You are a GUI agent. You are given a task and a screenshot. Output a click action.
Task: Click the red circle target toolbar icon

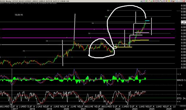coord(156,1)
